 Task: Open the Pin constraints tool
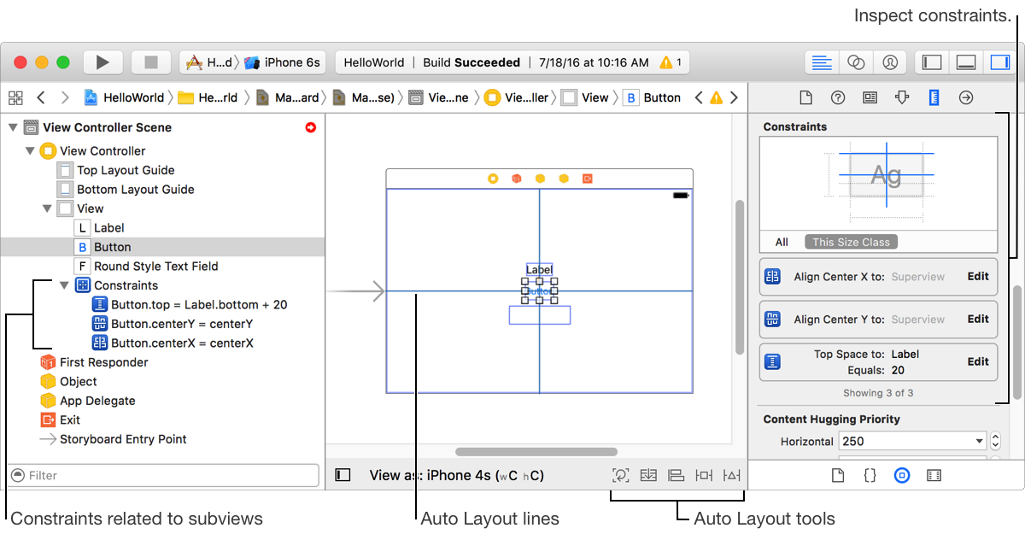[704, 475]
